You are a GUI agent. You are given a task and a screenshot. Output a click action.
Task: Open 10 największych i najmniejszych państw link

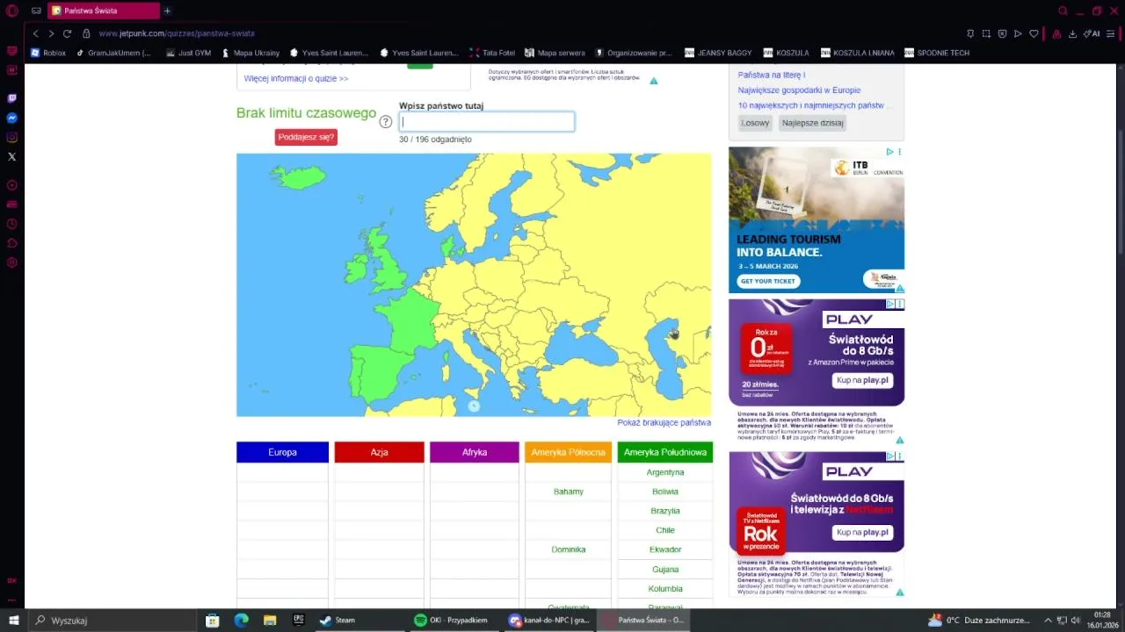click(814, 105)
